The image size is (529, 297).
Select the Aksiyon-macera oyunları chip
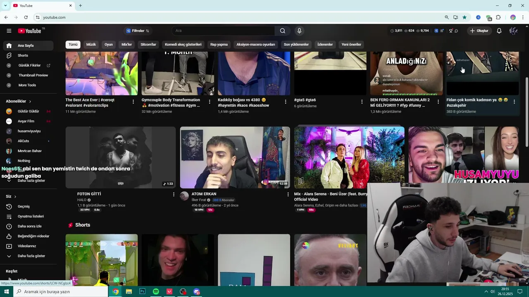click(x=255, y=45)
